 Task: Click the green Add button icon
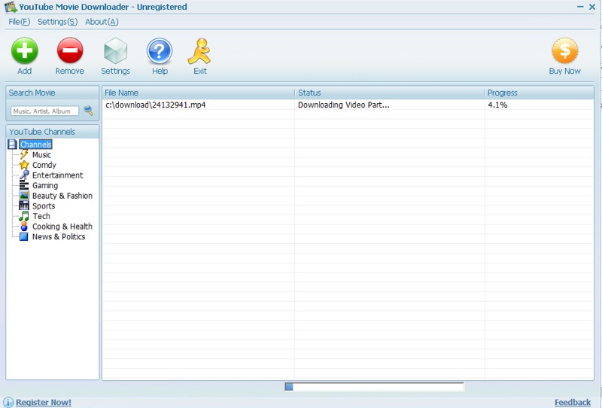tap(24, 52)
